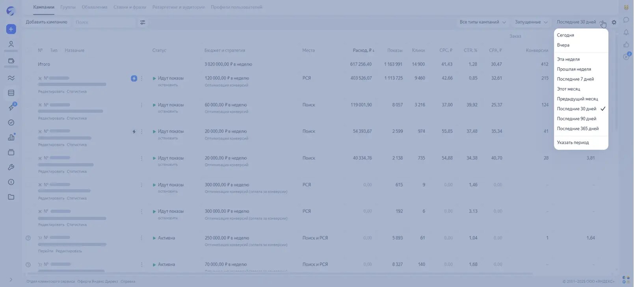
Task: Click the "Справка" footer link
Action: coord(128,281)
